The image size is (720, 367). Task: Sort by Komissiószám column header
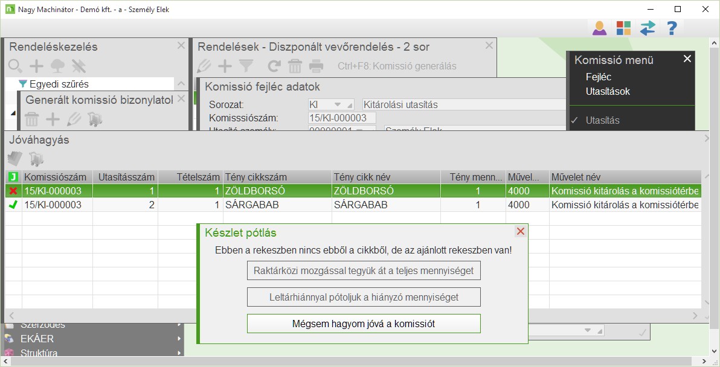[57, 177]
